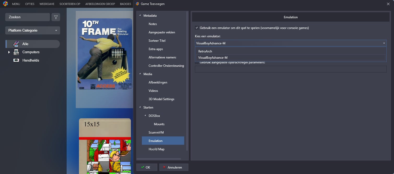The height and width of the screenshot is (174, 394).
Task: Open the ScummVM page
Action: pos(156,133)
